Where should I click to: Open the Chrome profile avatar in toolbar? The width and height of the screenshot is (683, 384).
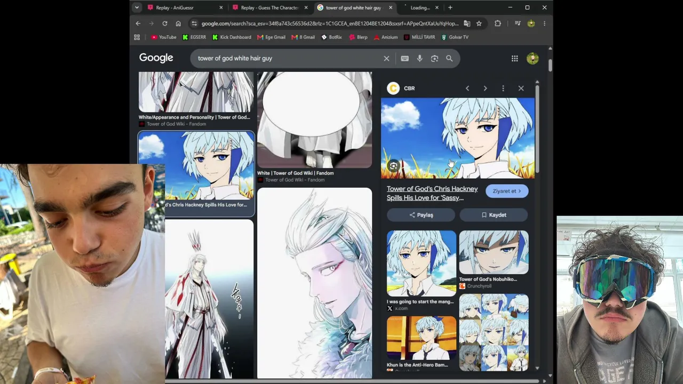pos(531,23)
